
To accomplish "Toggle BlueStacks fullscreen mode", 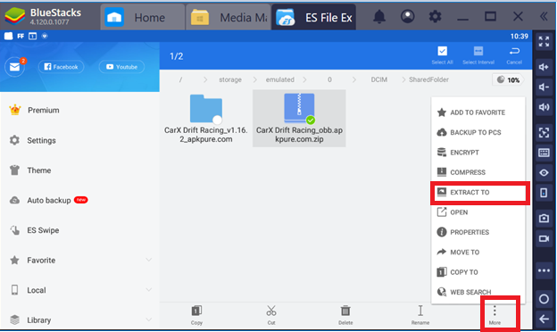I will click(x=544, y=42).
